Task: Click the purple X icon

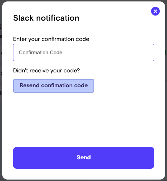Action: [155, 11]
